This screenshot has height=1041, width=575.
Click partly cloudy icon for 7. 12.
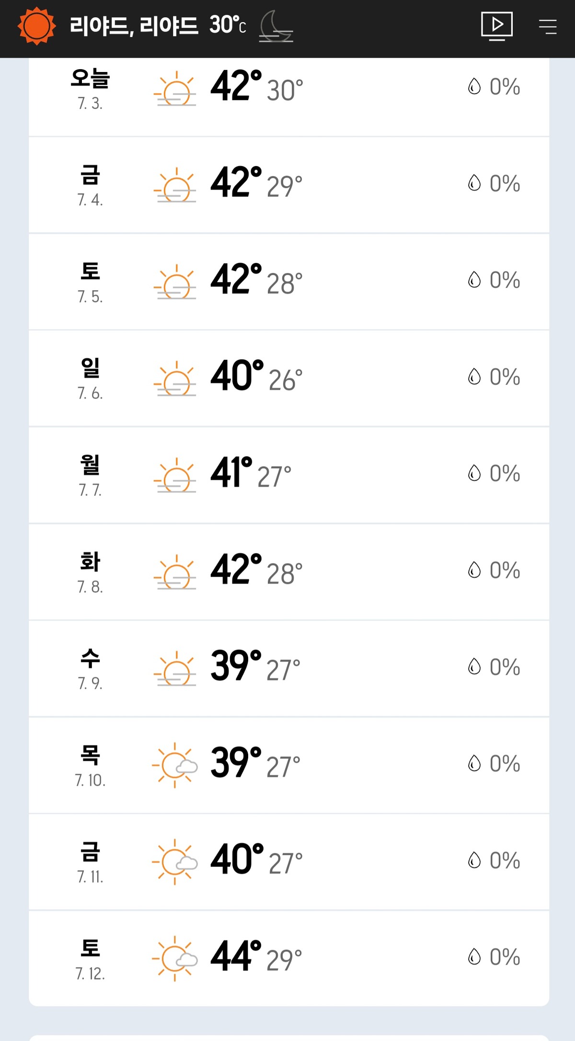(x=175, y=958)
